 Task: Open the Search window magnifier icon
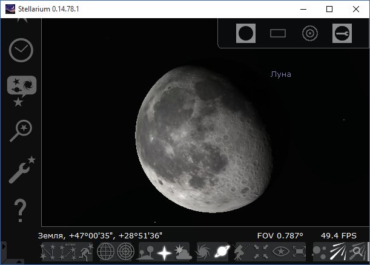[x=21, y=130]
